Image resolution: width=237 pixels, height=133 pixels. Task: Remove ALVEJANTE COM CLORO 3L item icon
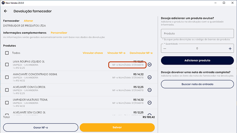point(149,90)
